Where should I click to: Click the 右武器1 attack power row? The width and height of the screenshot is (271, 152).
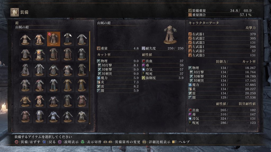[x=222, y=34]
